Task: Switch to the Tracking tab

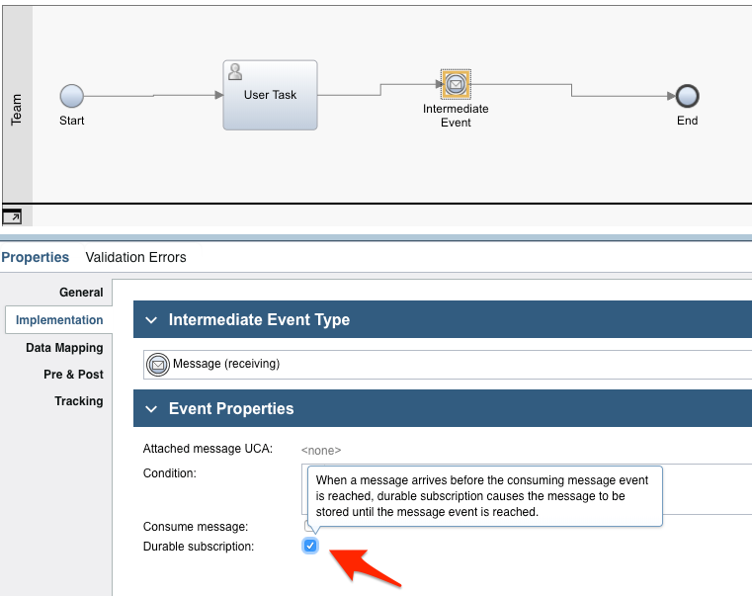Action: click(x=79, y=401)
